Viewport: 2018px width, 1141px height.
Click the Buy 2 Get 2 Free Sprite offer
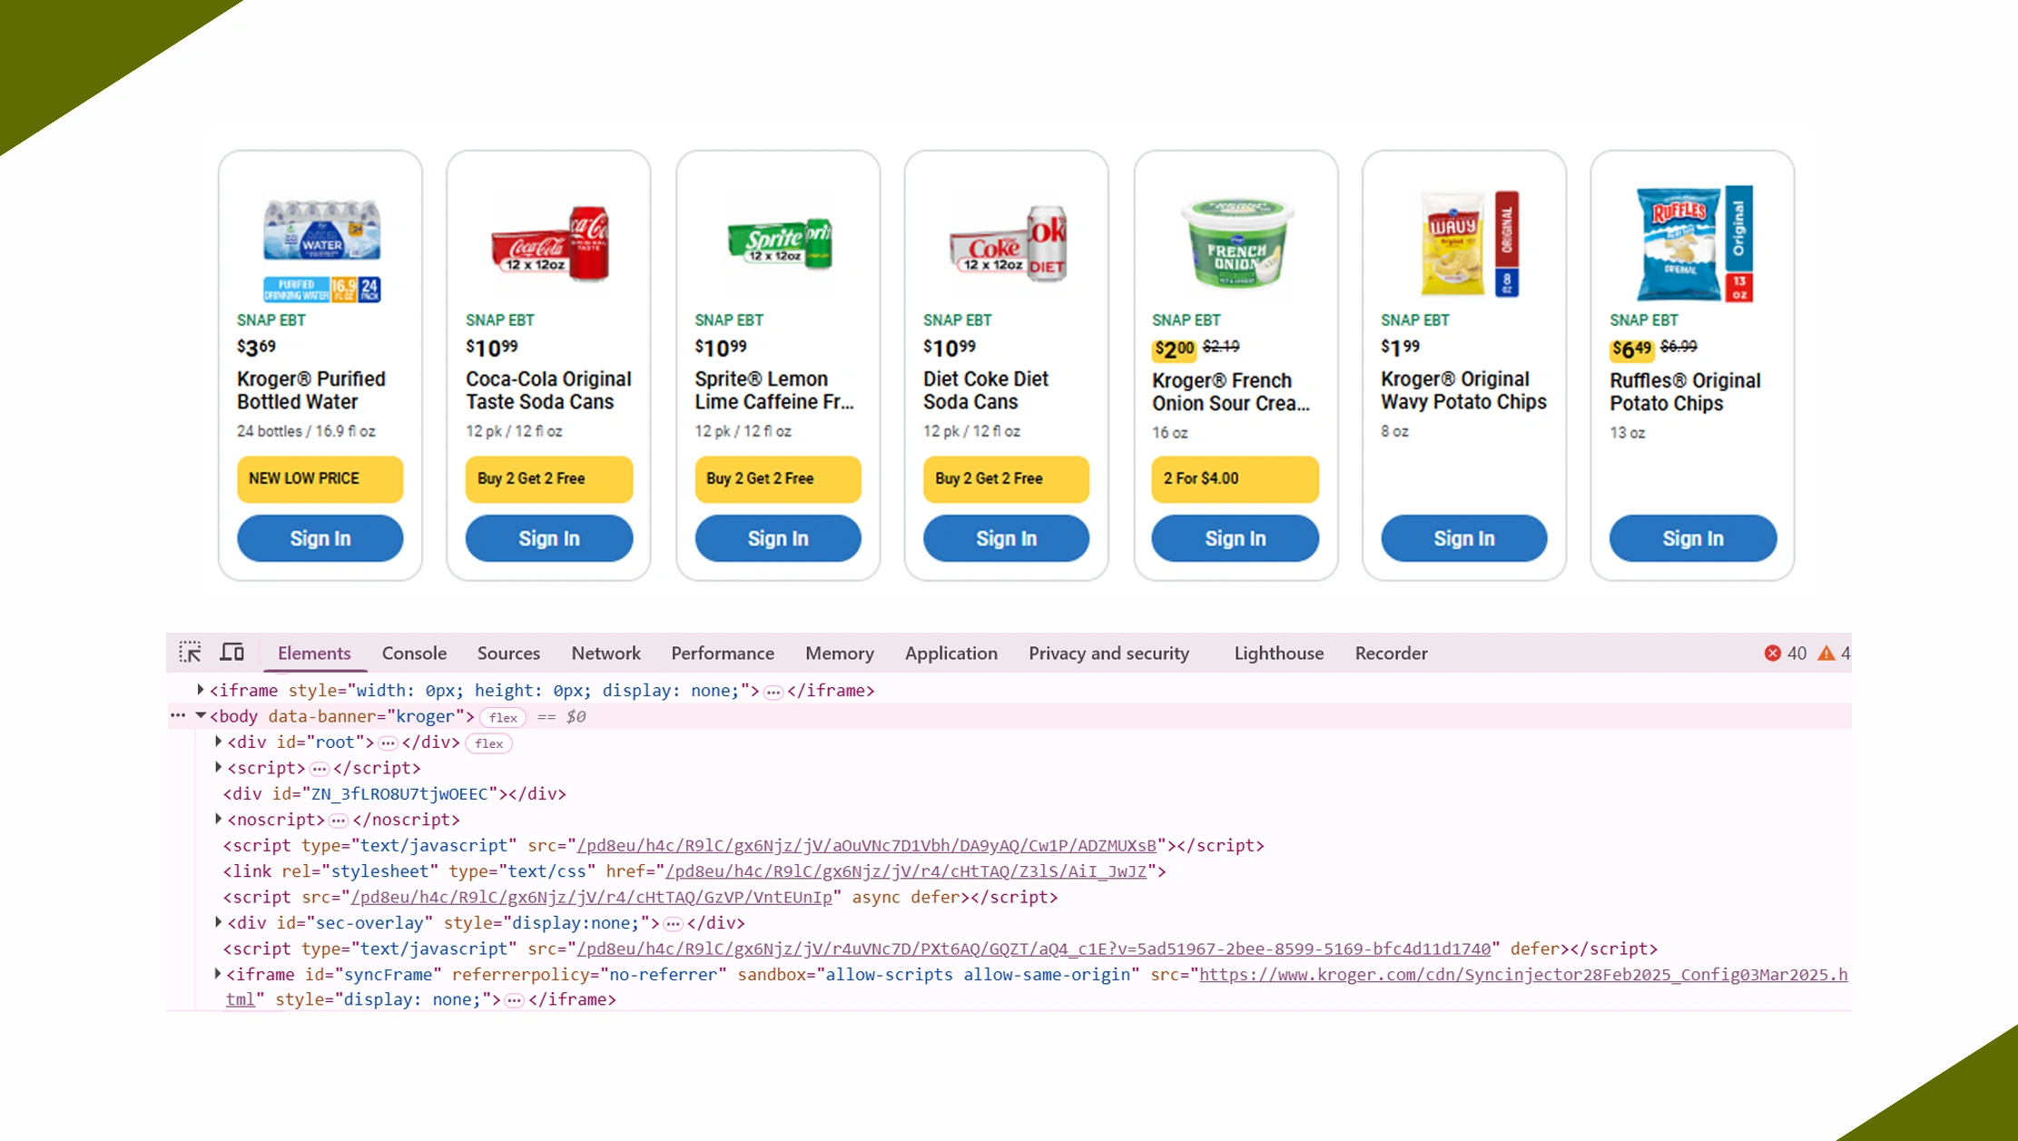click(x=777, y=478)
